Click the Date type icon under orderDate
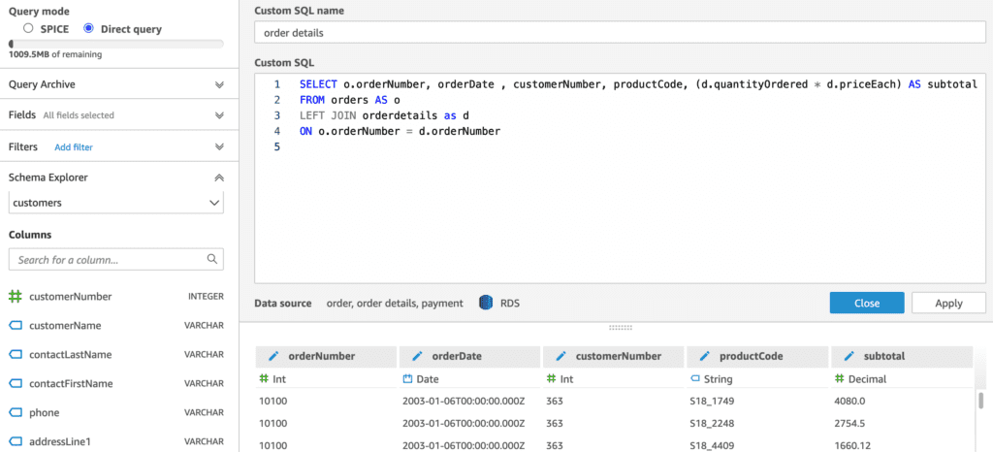The height and width of the screenshot is (452, 993). [408, 378]
